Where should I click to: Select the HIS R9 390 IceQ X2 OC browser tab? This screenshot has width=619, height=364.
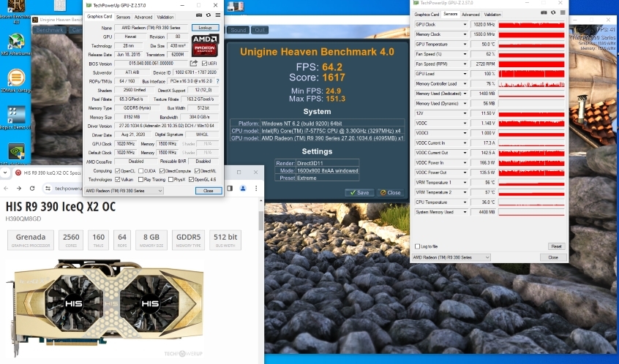48,172
